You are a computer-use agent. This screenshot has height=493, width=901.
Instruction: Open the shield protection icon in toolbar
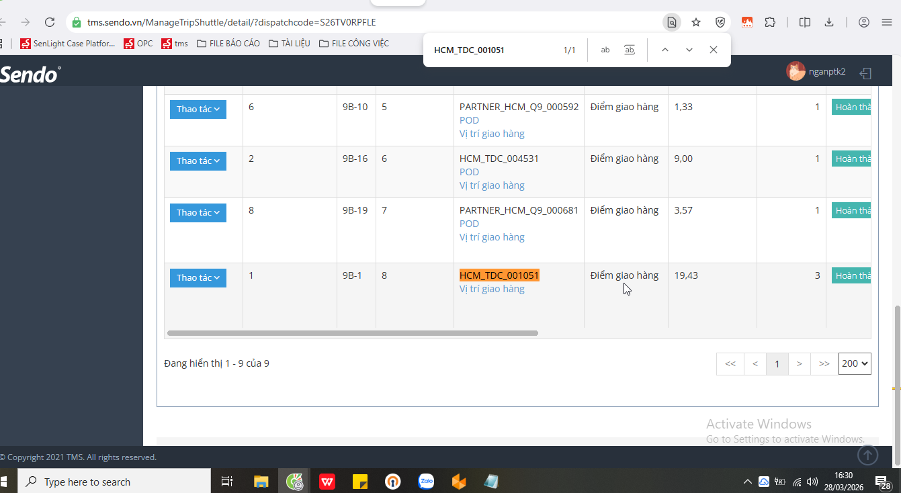[720, 22]
